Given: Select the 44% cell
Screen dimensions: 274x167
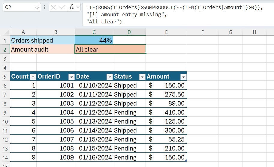Looking at the screenshot, I should 94,40.
